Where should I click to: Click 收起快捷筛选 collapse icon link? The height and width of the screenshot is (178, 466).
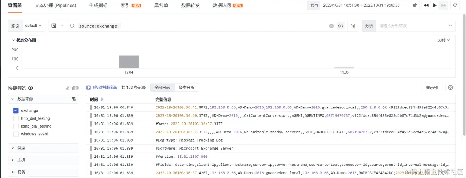coord(101,88)
